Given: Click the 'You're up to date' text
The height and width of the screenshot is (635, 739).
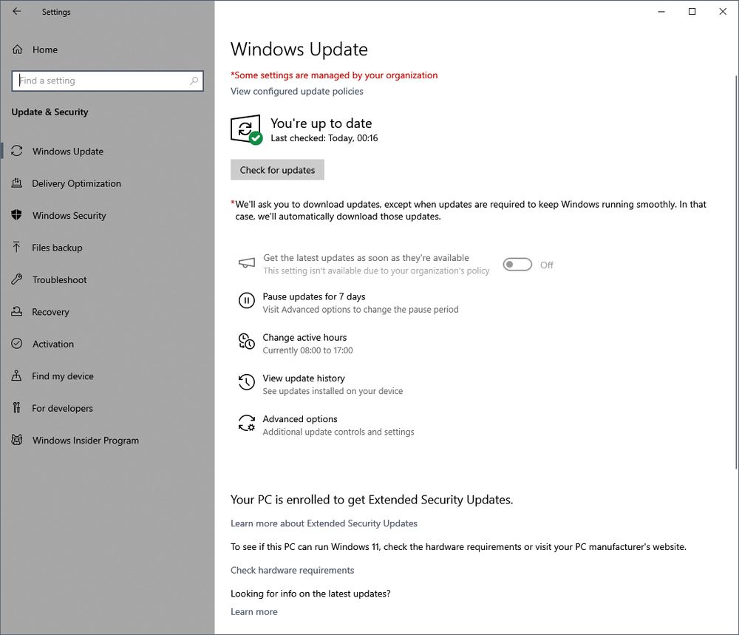Looking at the screenshot, I should (321, 123).
